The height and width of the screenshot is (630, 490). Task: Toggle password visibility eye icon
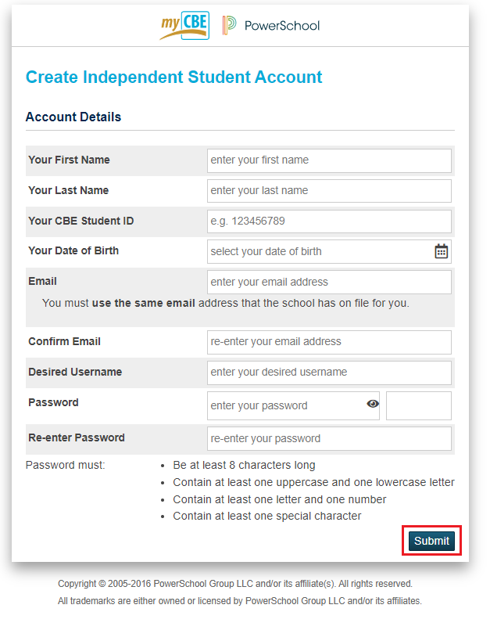point(373,404)
